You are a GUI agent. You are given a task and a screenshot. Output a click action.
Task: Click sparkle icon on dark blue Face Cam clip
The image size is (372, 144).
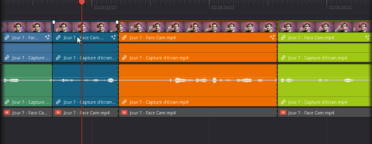tap(114, 37)
